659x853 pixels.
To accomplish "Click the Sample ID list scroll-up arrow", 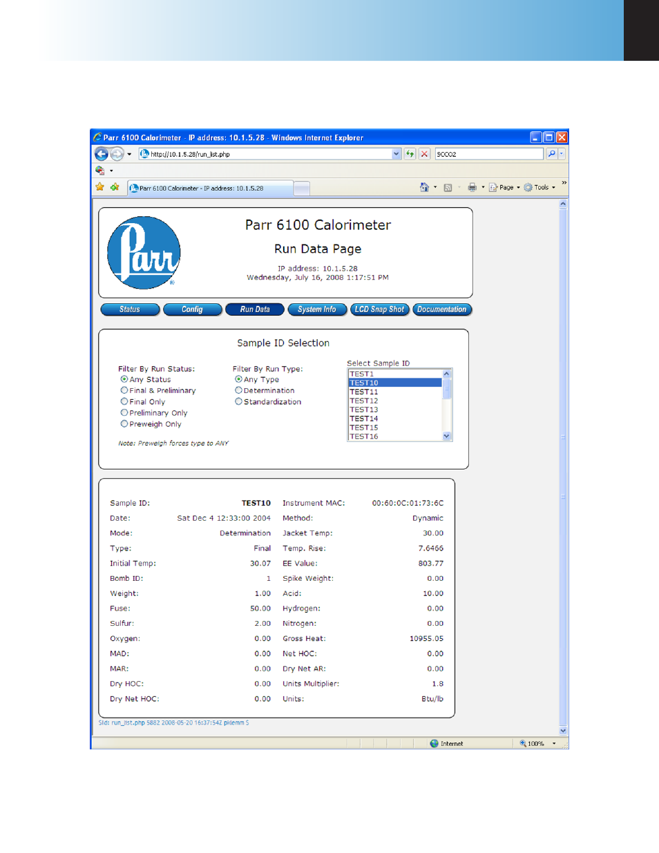I will point(446,374).
